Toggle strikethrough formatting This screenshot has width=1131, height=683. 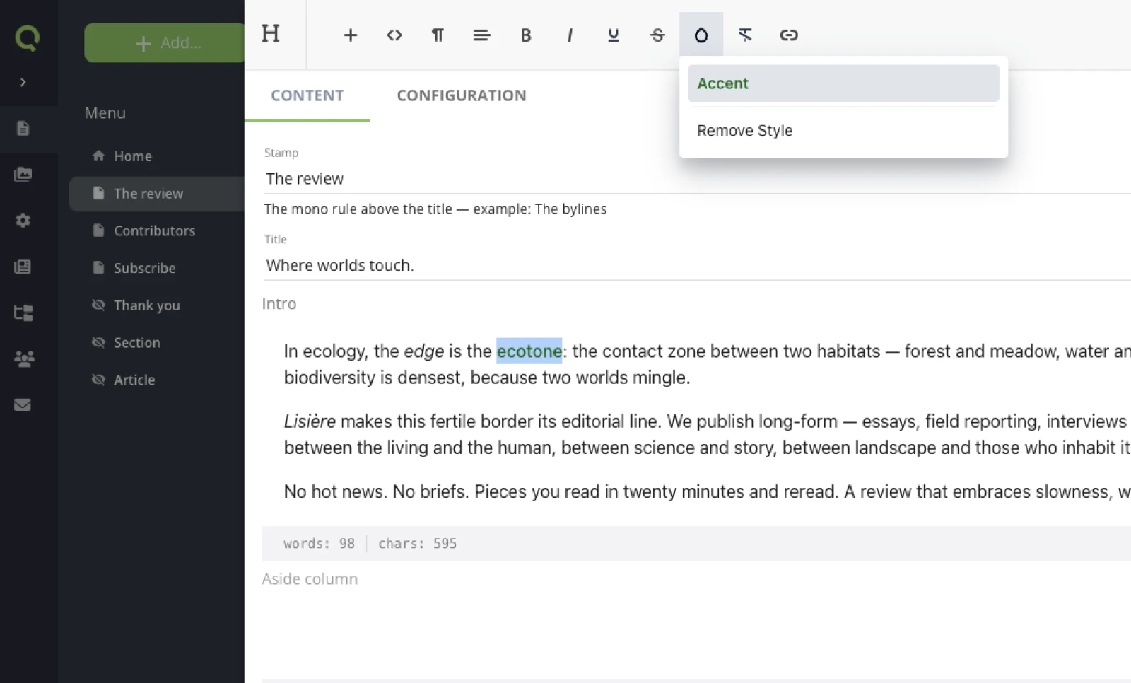tap(657, 35)
